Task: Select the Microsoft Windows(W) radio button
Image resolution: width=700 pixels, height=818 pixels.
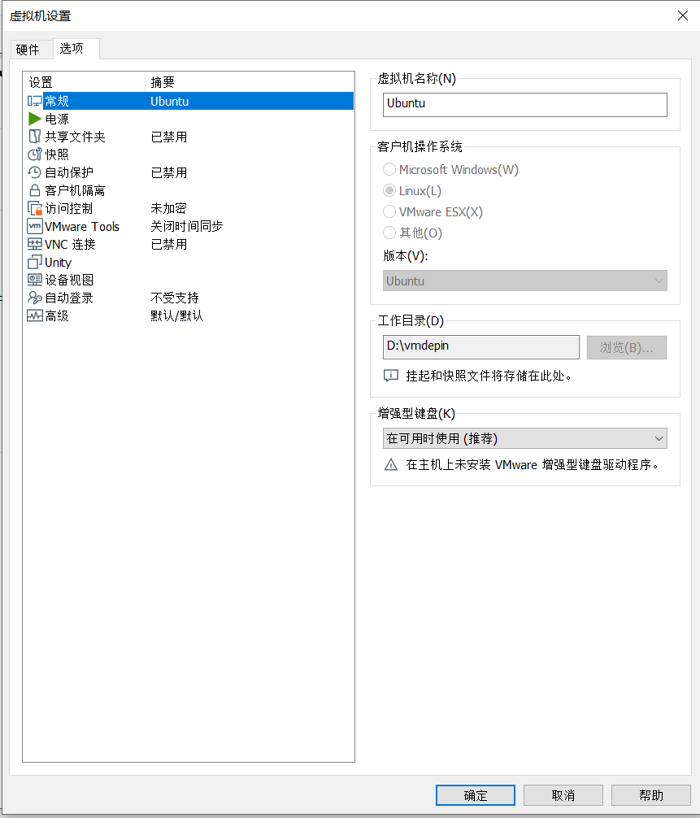Action: (389, 170)
